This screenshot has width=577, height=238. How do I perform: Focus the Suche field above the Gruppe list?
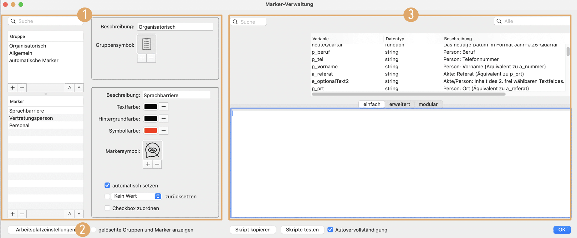point(46,21)
